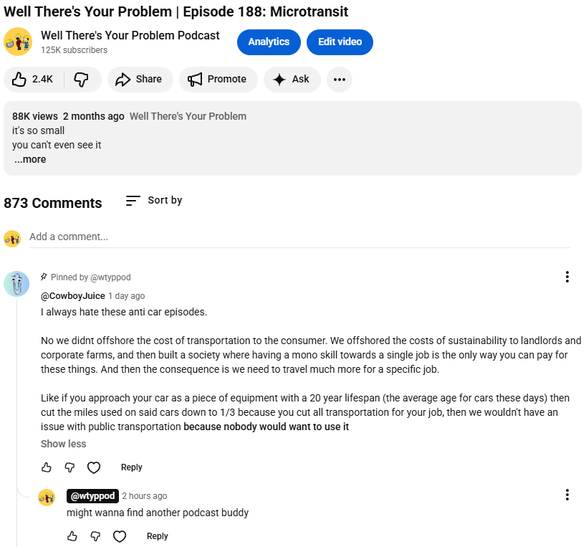Open options menu for @wtyppod reply
The width and height of the screenshot is (586, 547).
click(x=567, y=495)
